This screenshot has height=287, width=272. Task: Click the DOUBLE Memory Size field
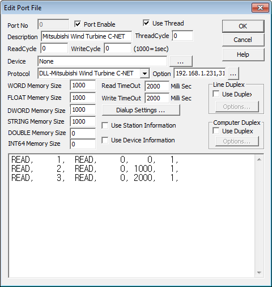[83, 133]
